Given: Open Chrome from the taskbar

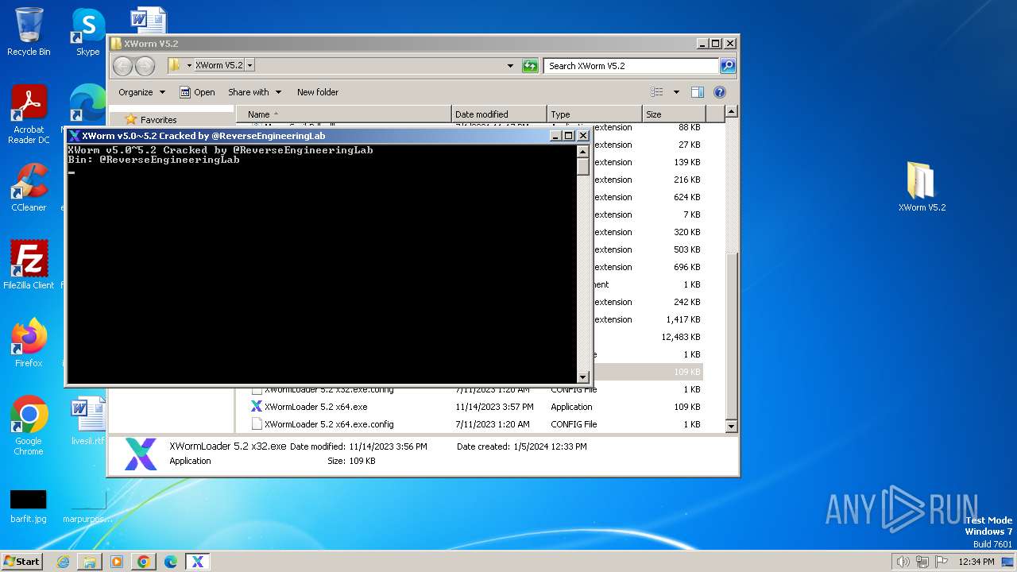Looking at the screenshot, I should [144, 562].
